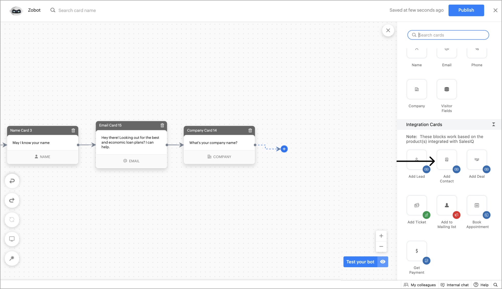Click the blue plus add-card node

[x=284, y=149]
